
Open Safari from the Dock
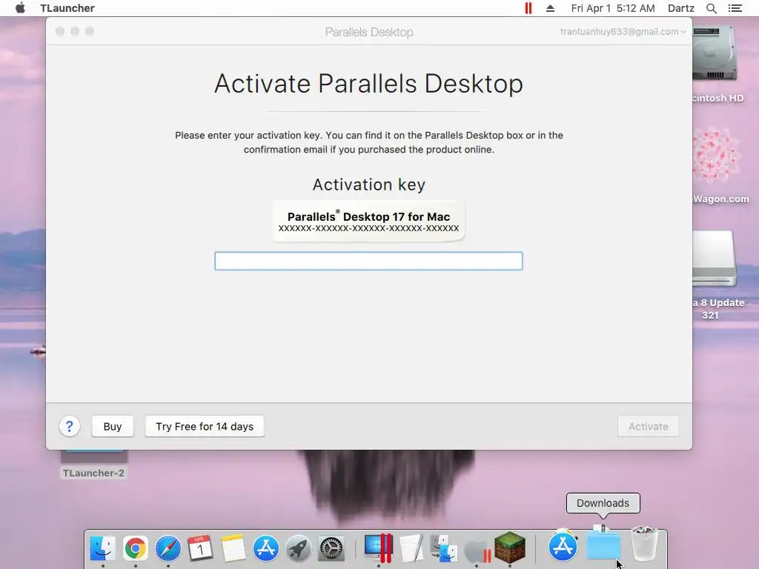(x=168, y=548)
